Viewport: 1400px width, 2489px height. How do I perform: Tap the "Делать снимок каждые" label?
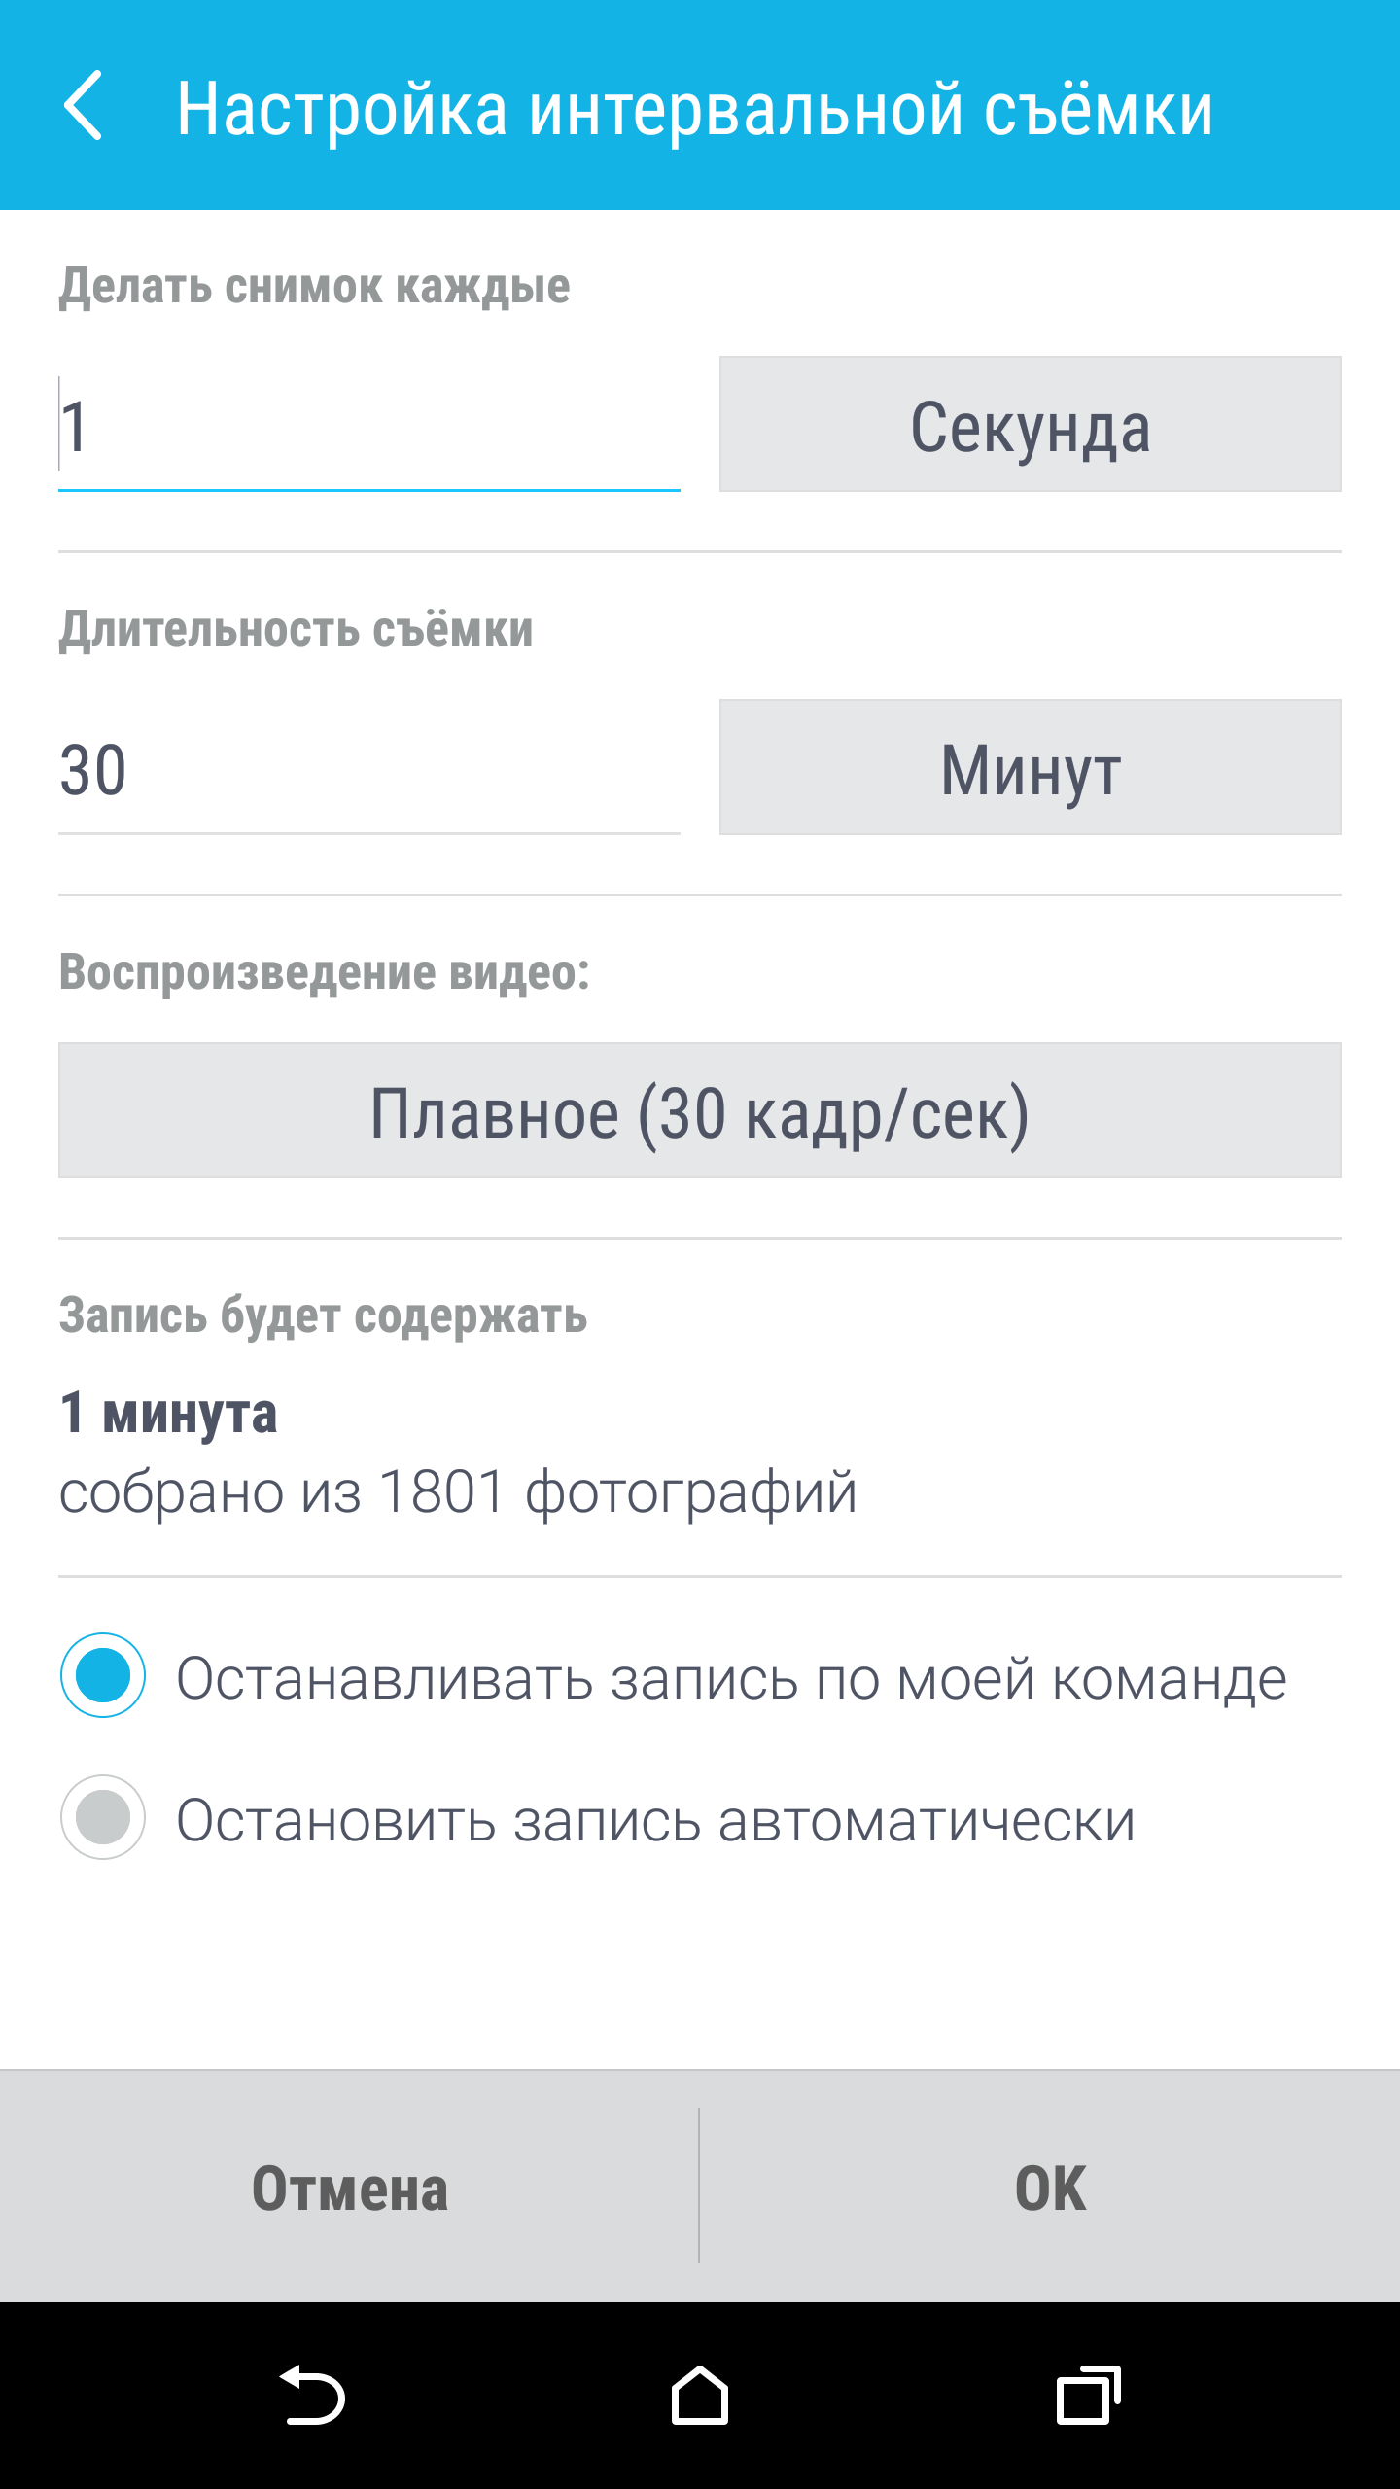[314, 287]
